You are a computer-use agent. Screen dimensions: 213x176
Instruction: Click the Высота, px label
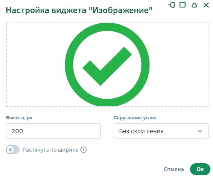click(19, 117)
